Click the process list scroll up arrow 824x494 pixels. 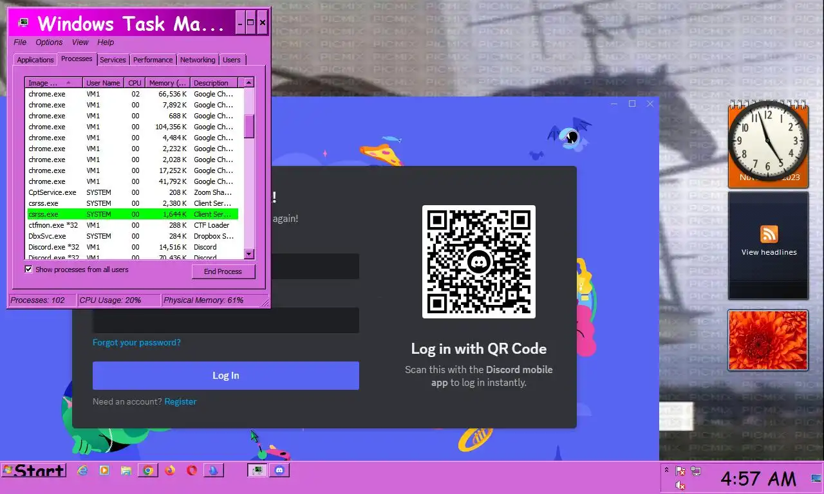click(x=249, y=83)
